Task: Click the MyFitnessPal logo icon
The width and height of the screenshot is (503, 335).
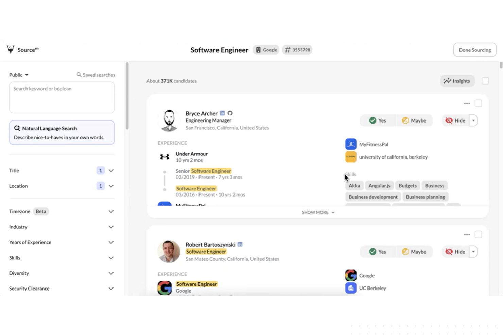Action: click(x=351, y=144)
